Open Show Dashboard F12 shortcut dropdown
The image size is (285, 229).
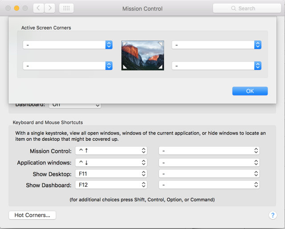point(111,185)
